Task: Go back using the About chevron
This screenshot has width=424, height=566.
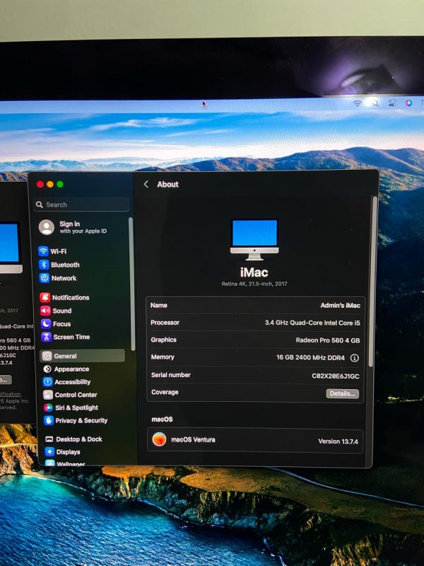Action: tap(146, 184)
